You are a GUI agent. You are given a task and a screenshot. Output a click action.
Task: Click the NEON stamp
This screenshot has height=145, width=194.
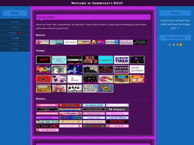point(43,69)
